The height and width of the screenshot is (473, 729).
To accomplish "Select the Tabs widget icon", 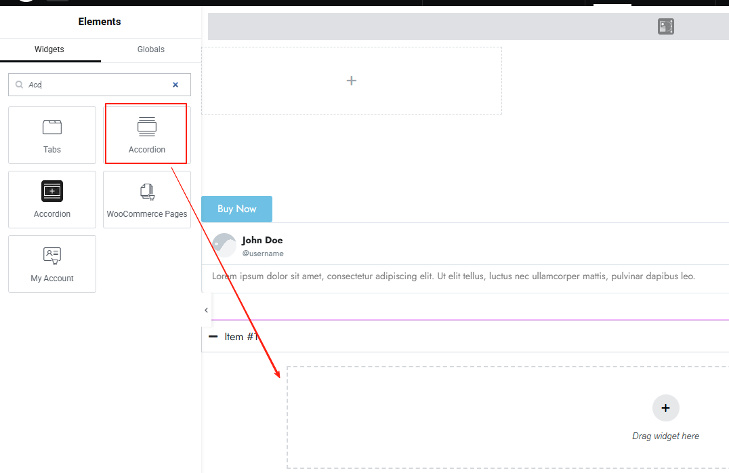I will (51, 126).
